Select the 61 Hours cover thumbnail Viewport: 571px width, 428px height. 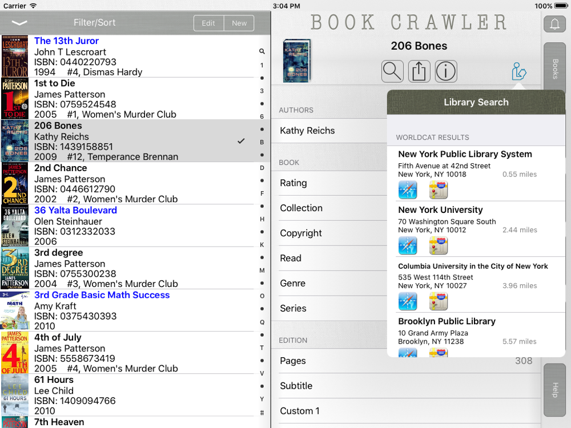tap(15, 395)
